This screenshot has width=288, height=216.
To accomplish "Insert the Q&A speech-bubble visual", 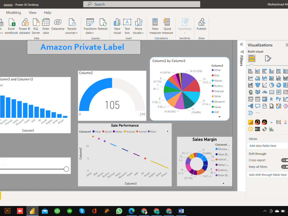I will pyautogui.click(x=257, y=106).
